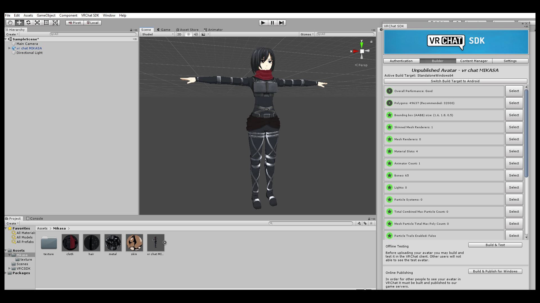Select Main Camera in hierarchy
Viewport: 540px width, 303px height.
point(27,44)
